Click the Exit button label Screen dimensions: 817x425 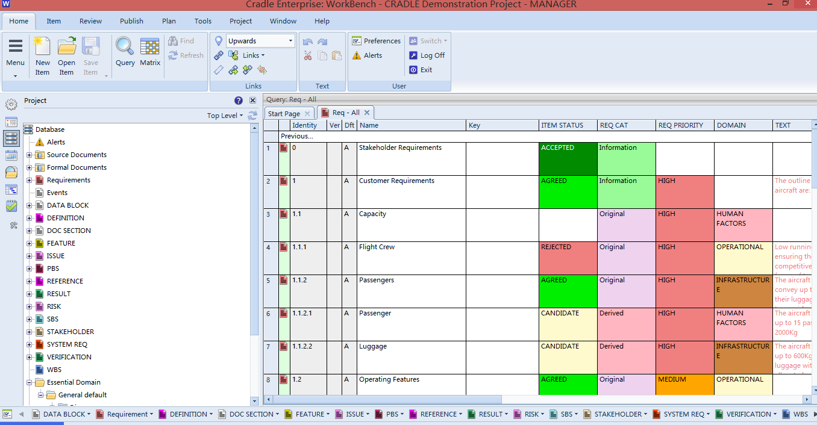427,70
